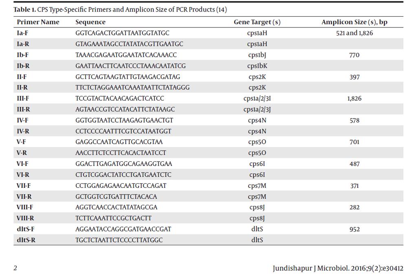Click primer name 'II-R'
Screen dimensions: 417x277
(22, 87)
